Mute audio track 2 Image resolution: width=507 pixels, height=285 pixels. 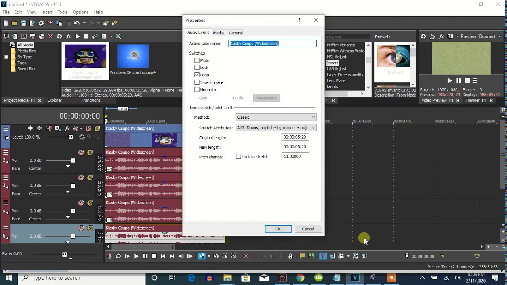click(x=81, y=152)
